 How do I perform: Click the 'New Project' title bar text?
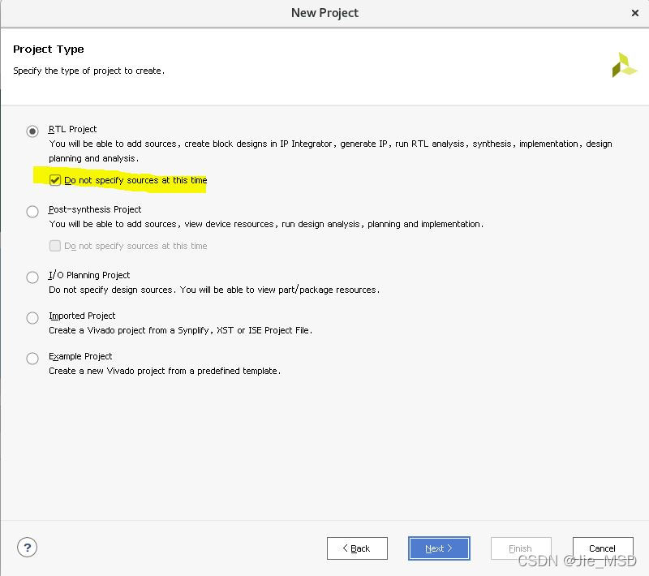click(x=325, y=13)
